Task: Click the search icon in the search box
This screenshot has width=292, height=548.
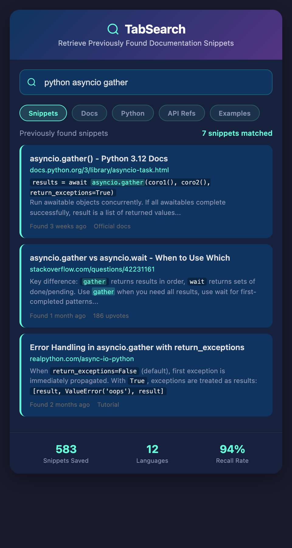Action: pos(32,82)
